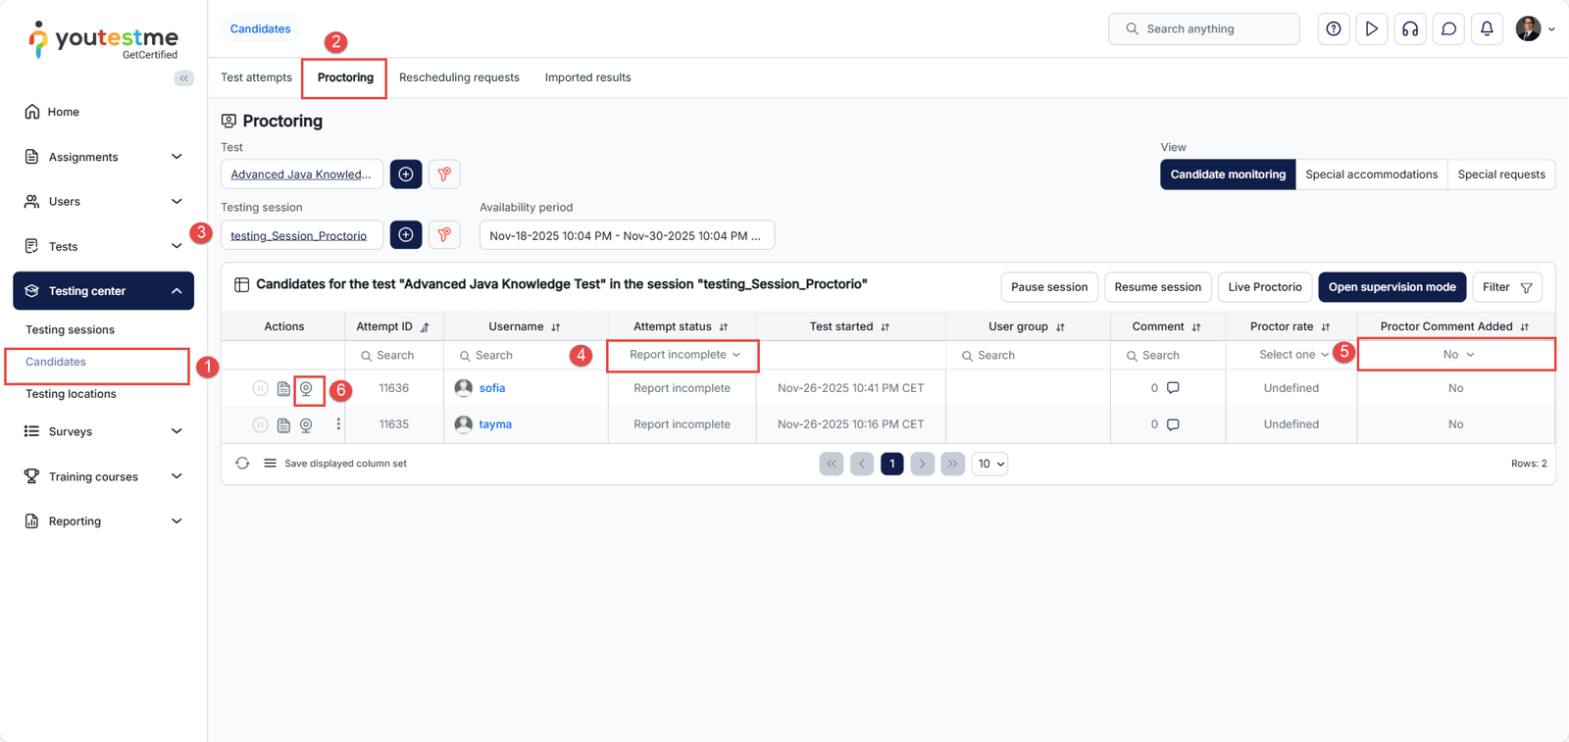This screenshot has width=1569, height=742.
Task: Collapse the left sidebar
Action: (x=183, y=78)
